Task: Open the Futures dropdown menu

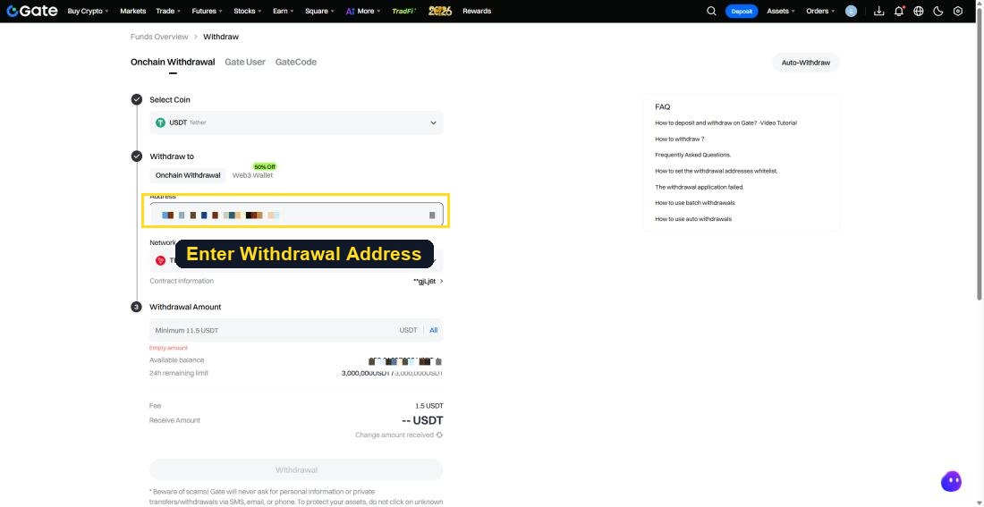Action: point(208,11)
